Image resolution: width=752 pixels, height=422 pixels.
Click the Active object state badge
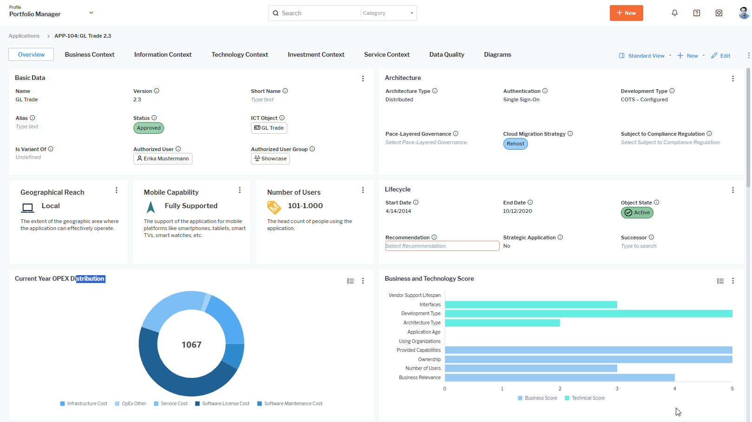pos(637,212)
